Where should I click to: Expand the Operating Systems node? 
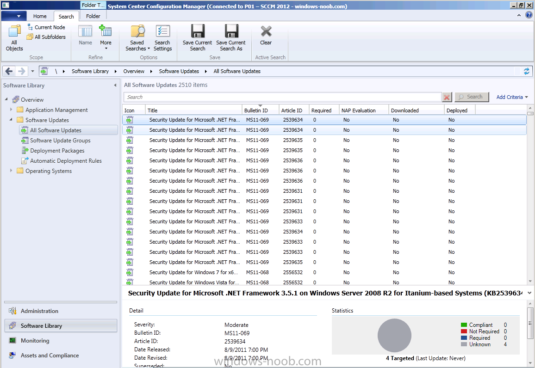click(x=11, y=171)
